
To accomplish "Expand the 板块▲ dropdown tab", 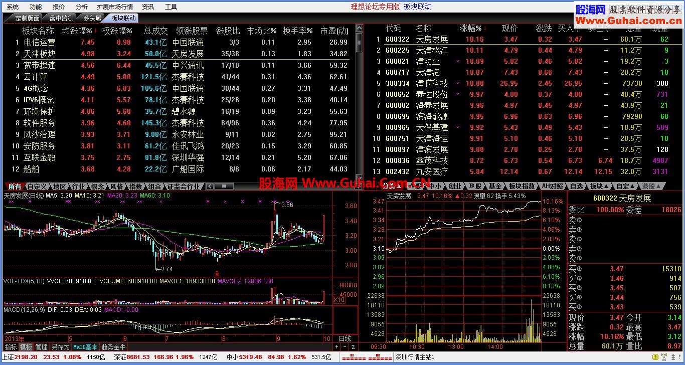I will 599,186.
